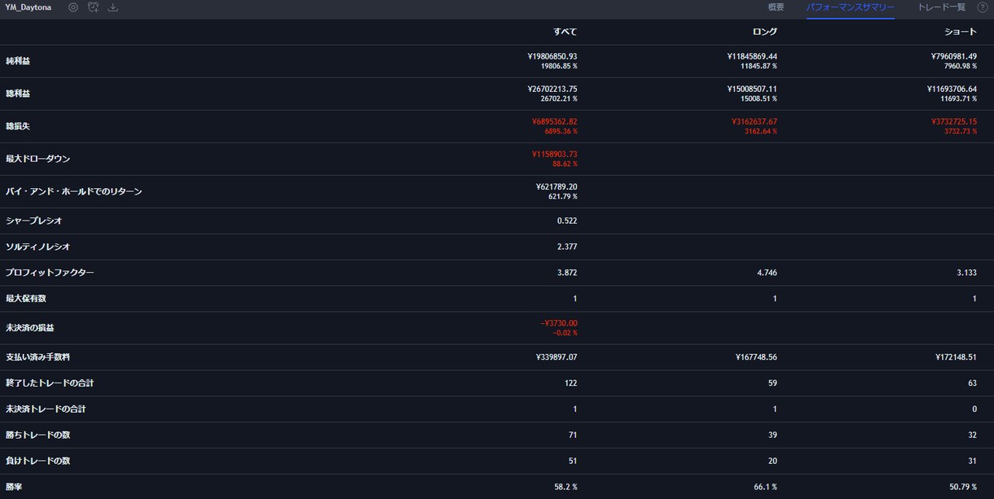Click total closed trades value 122
The image size is (994, 499).
pyautogui.click(x=570, y=383)
